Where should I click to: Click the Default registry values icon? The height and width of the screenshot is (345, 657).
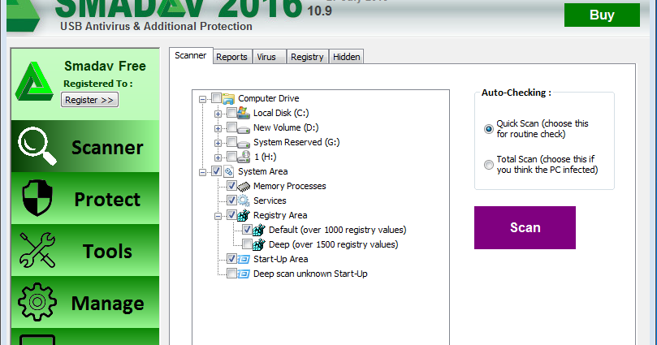259,230
